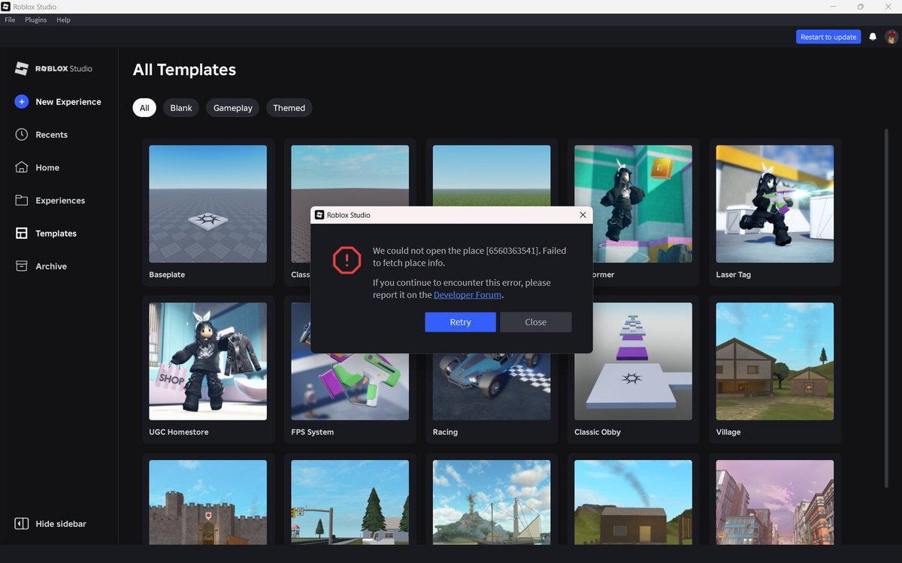
Task: Click the Racing template label
Action: click(x=445, y=432)
